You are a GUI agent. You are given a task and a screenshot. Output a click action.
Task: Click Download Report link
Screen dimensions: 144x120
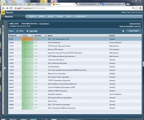coord(135,24)
